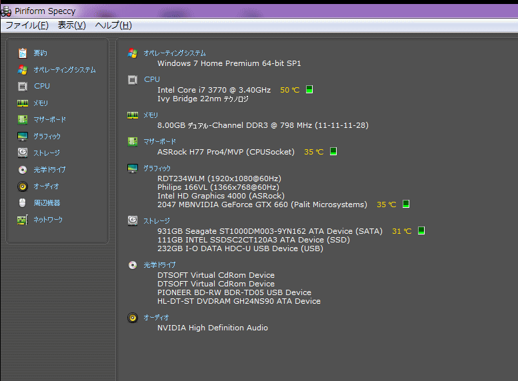Click hard drive icon beside ストレージ heading
Viewport: 518px width, 381px height.
coord(133,220)
